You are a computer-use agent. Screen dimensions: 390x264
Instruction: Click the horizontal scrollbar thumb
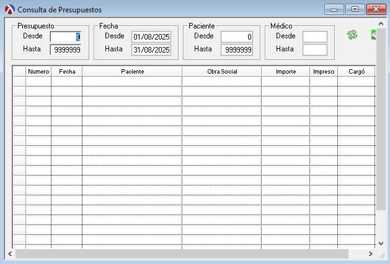coord(186,253)
